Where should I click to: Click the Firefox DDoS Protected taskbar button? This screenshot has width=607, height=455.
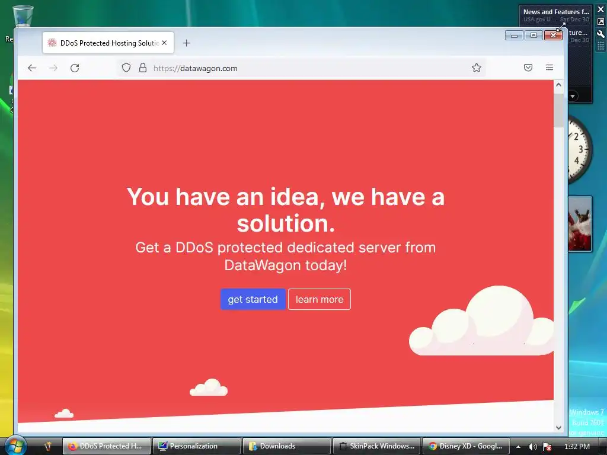point(107,446)
